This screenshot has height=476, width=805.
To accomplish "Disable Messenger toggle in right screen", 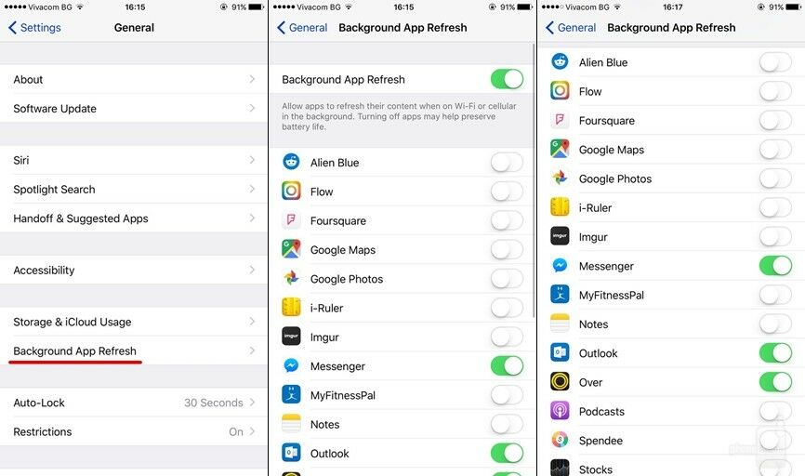I will click(x=775, y=266).
